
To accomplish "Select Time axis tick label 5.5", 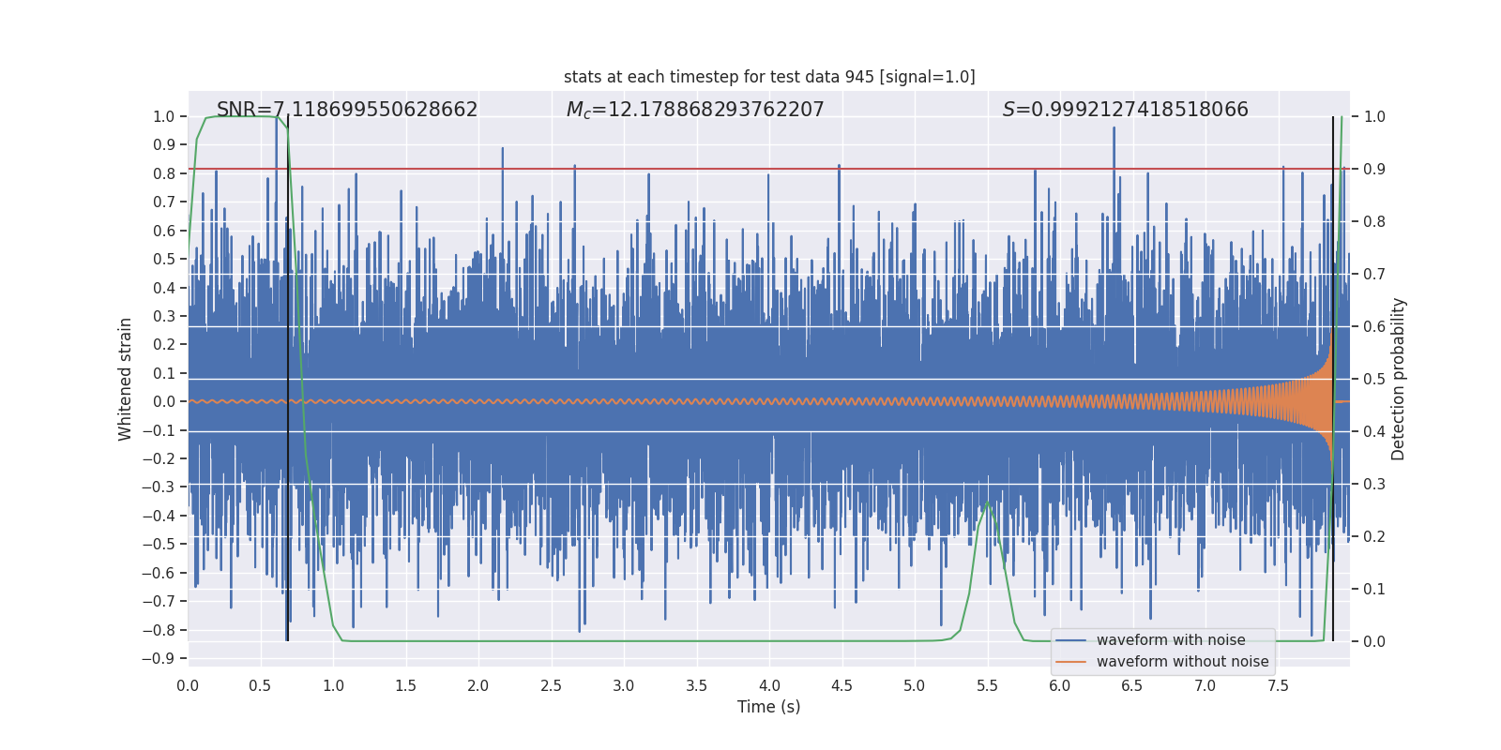I will [x=987, y=685].
